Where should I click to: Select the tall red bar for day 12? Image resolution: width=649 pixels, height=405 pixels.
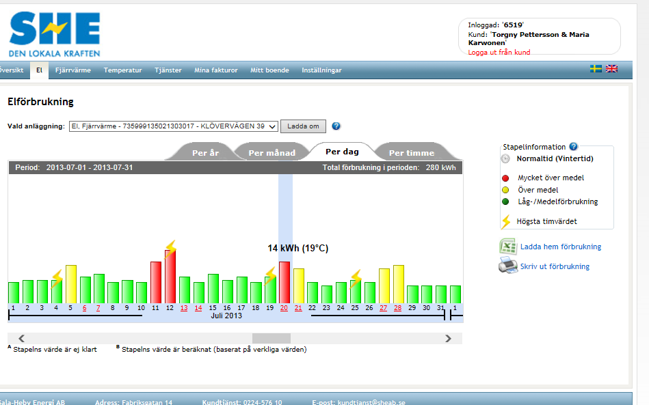tap(170, 277)
